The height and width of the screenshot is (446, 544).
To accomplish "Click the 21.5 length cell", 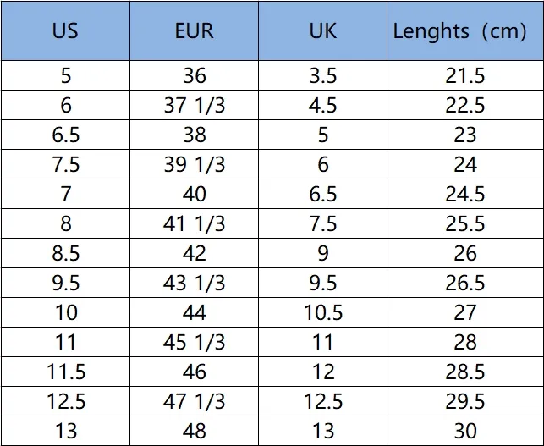I will (464, 76).
